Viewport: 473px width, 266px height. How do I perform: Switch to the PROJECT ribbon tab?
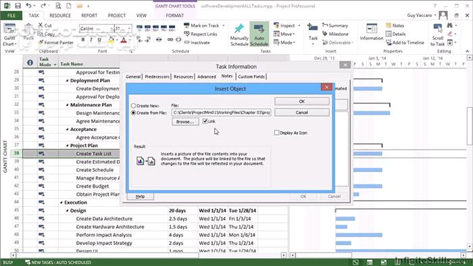[x=116, y=16]
